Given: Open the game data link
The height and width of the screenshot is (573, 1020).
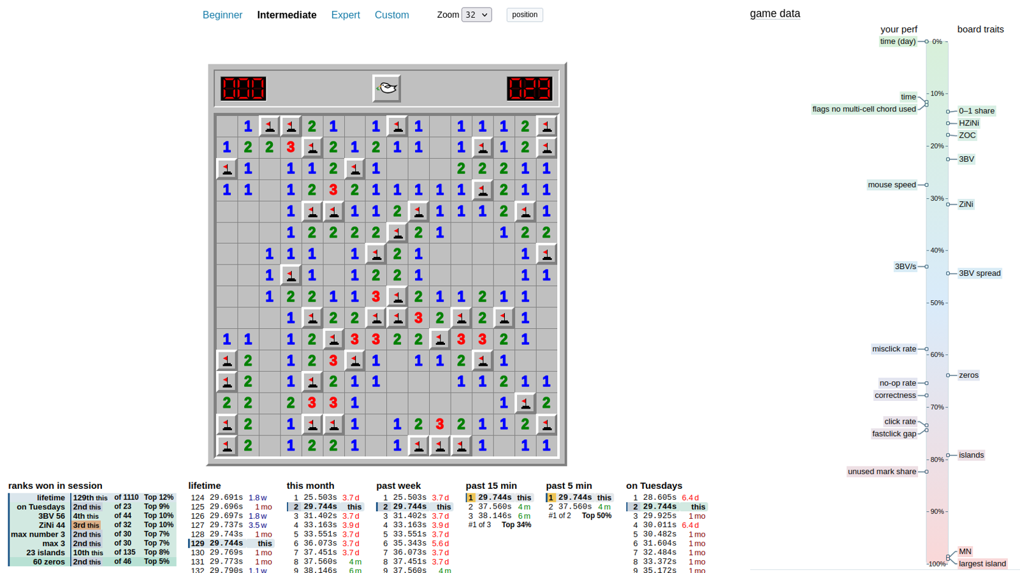Looking at the screenshot, I should tap(775, 13).
